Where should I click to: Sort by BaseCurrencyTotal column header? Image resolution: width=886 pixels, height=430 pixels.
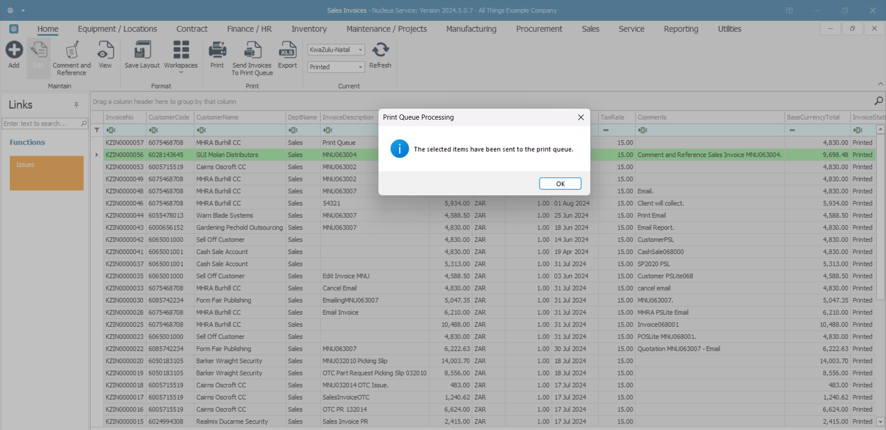pos(817,117)
